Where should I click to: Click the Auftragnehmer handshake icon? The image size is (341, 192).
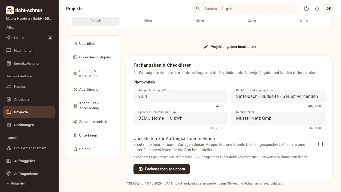9,174
